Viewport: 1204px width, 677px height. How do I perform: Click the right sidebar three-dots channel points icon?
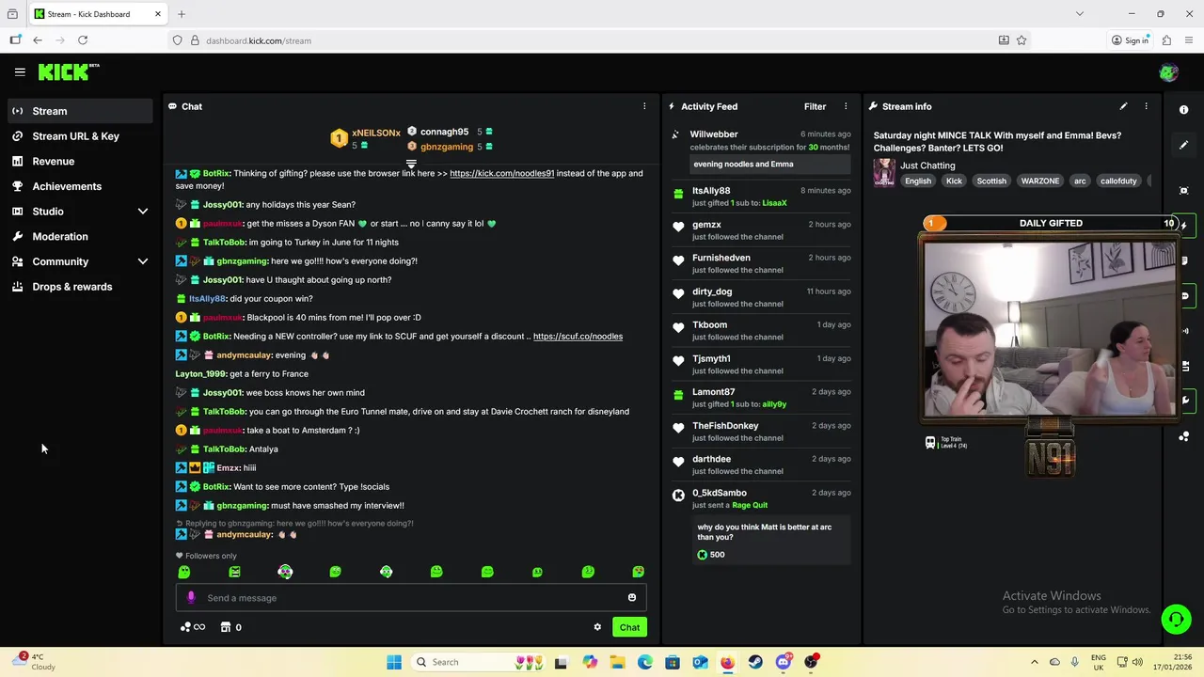point(1185,436)
